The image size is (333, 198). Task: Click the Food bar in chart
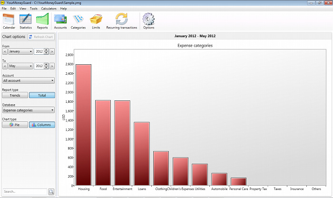103,143
